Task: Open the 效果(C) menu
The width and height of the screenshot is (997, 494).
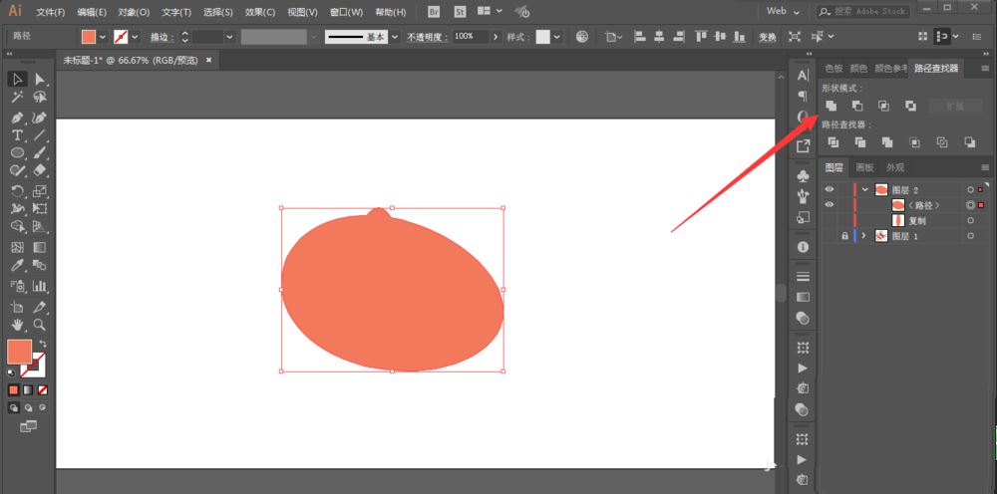Action: point(260,12)
